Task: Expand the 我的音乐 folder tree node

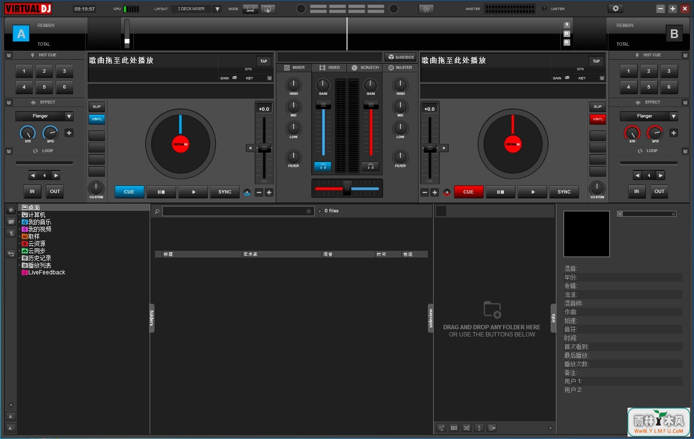Action: click(x=20, y=222)
